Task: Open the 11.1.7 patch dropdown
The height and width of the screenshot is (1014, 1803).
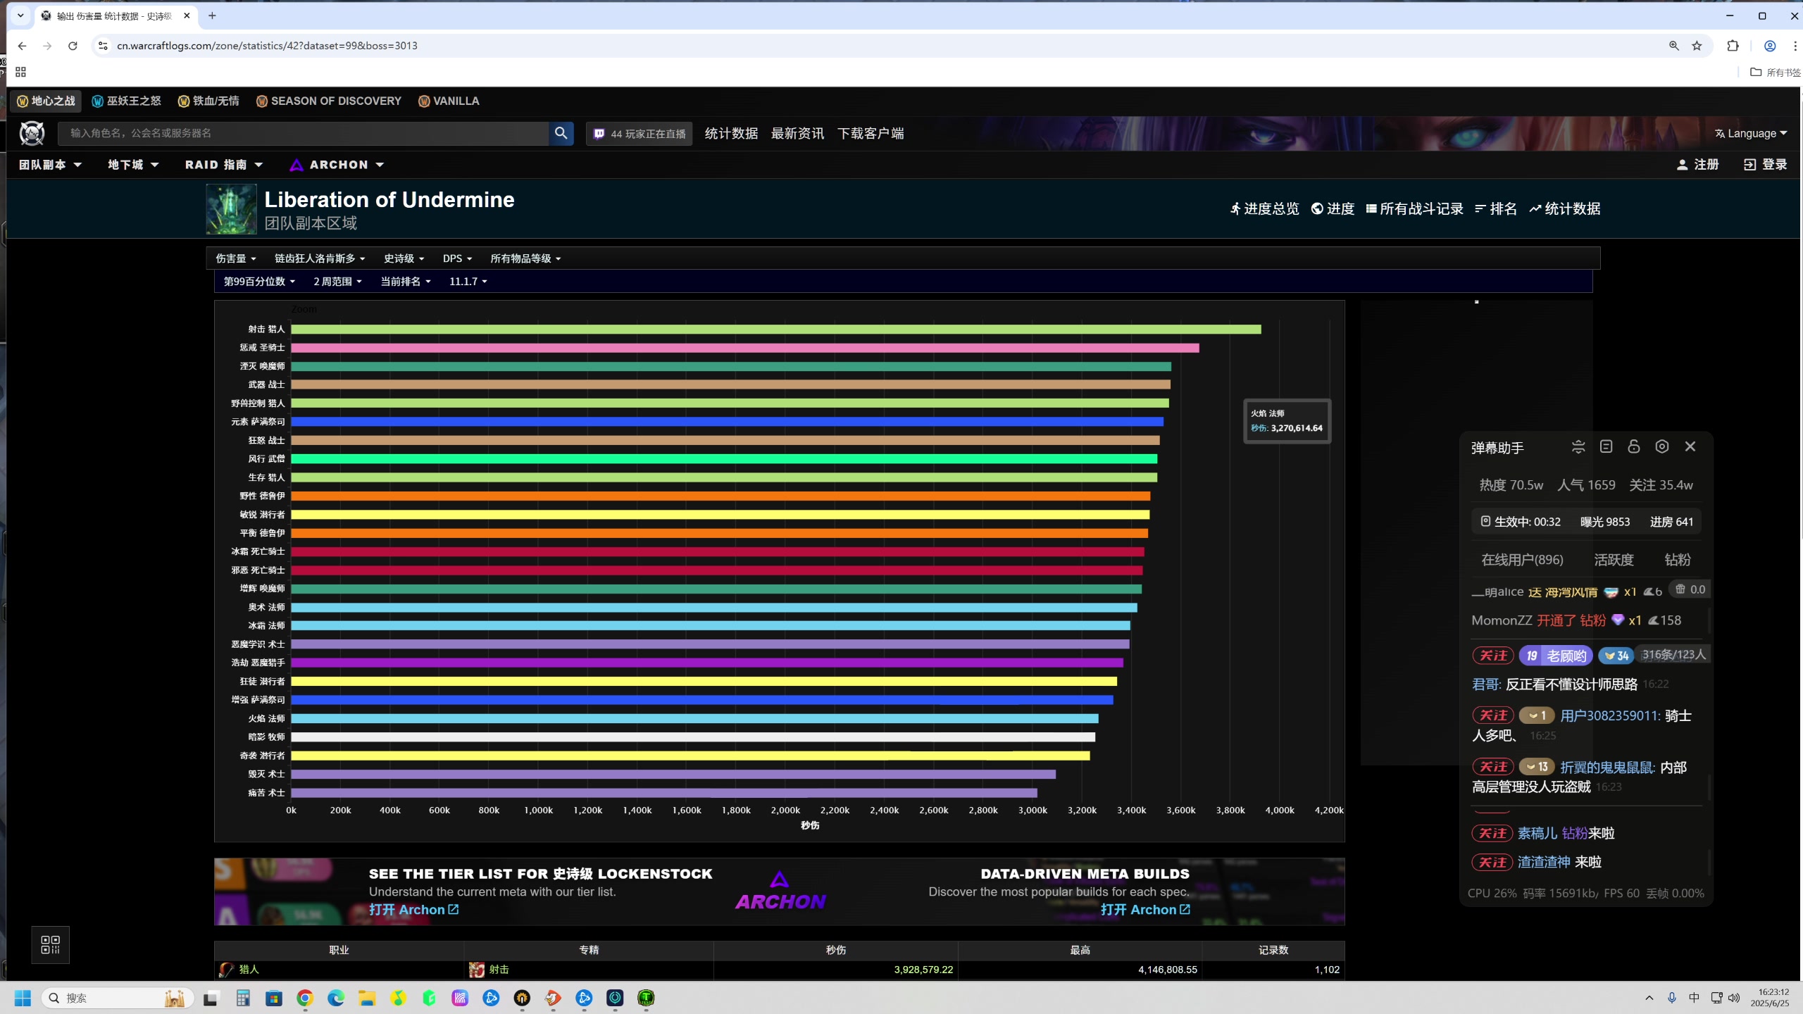Action: pos(468,281)
